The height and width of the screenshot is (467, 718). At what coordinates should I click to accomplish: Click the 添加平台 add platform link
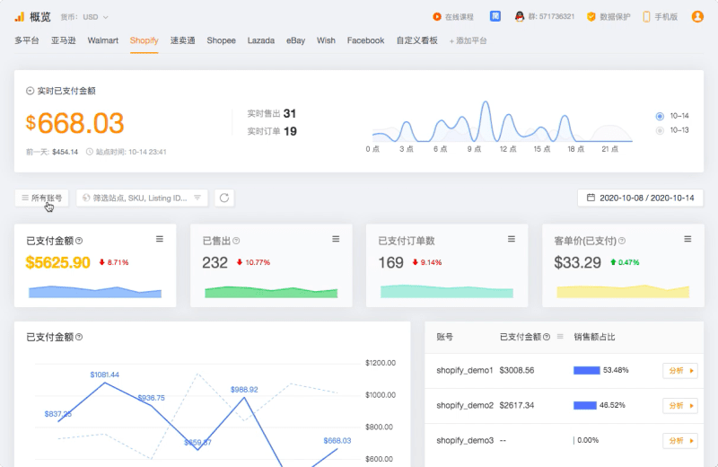click(x=468, y=40)
